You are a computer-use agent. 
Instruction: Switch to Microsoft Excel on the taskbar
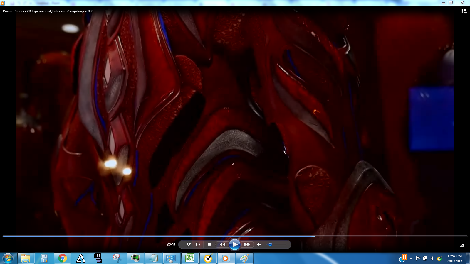(190, 258)
